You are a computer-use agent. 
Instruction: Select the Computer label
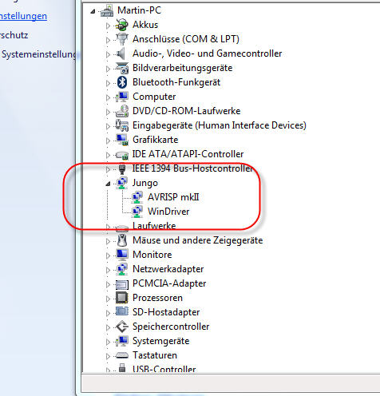(154, 97)
